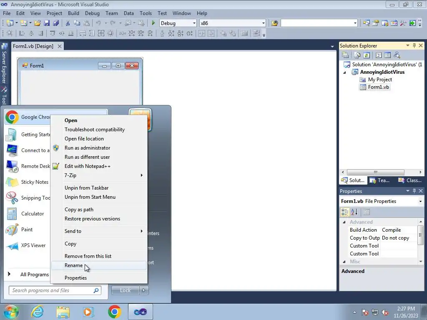Click the Save All toolbar icon

pyautogui.click(x=56, y=23)
